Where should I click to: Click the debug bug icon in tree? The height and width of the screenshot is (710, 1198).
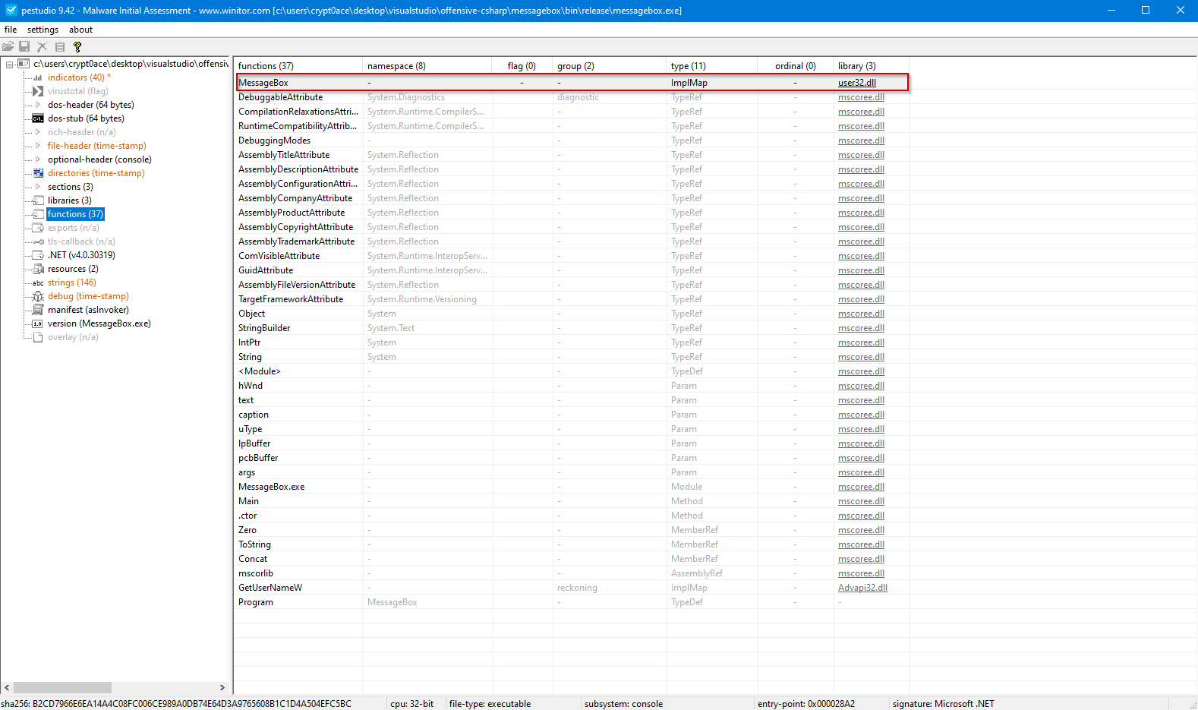click(38, 296)
